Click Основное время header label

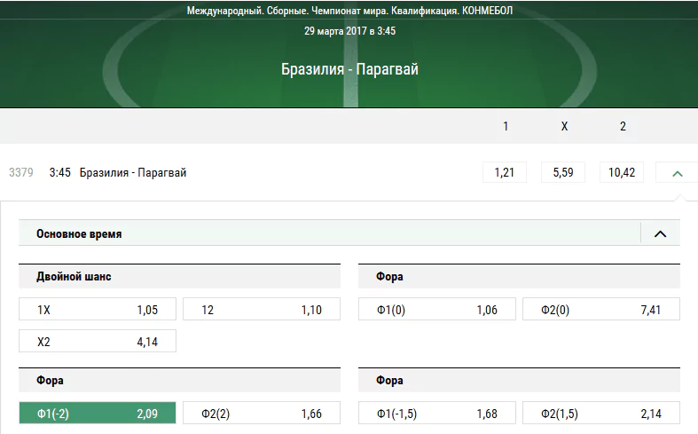click(x=79, y=234)
